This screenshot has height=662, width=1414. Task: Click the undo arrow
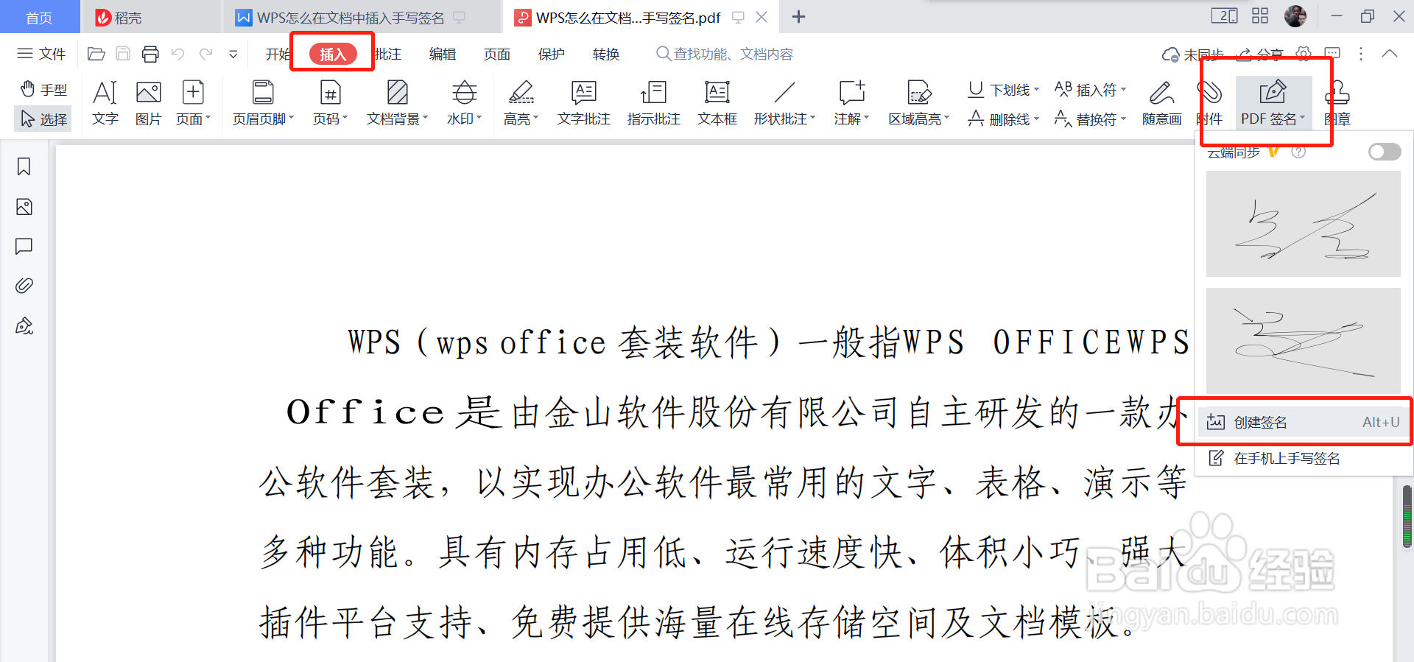[177, 54]
